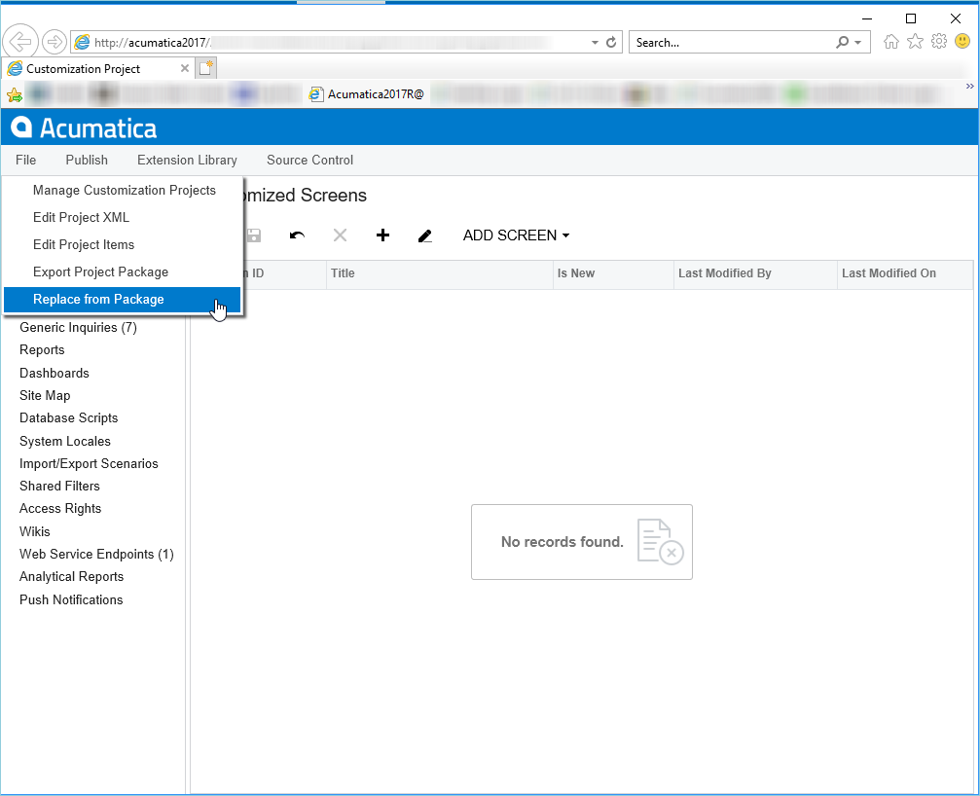This screenshot has width=980, height=796.
Task: Click the Add row plus icon
Action: click(382, 235)
